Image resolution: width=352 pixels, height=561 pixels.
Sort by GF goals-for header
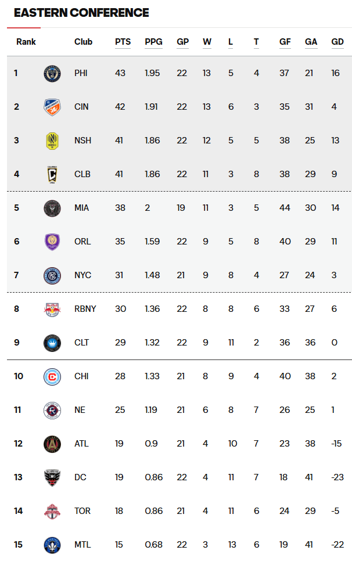click(285, 42)
